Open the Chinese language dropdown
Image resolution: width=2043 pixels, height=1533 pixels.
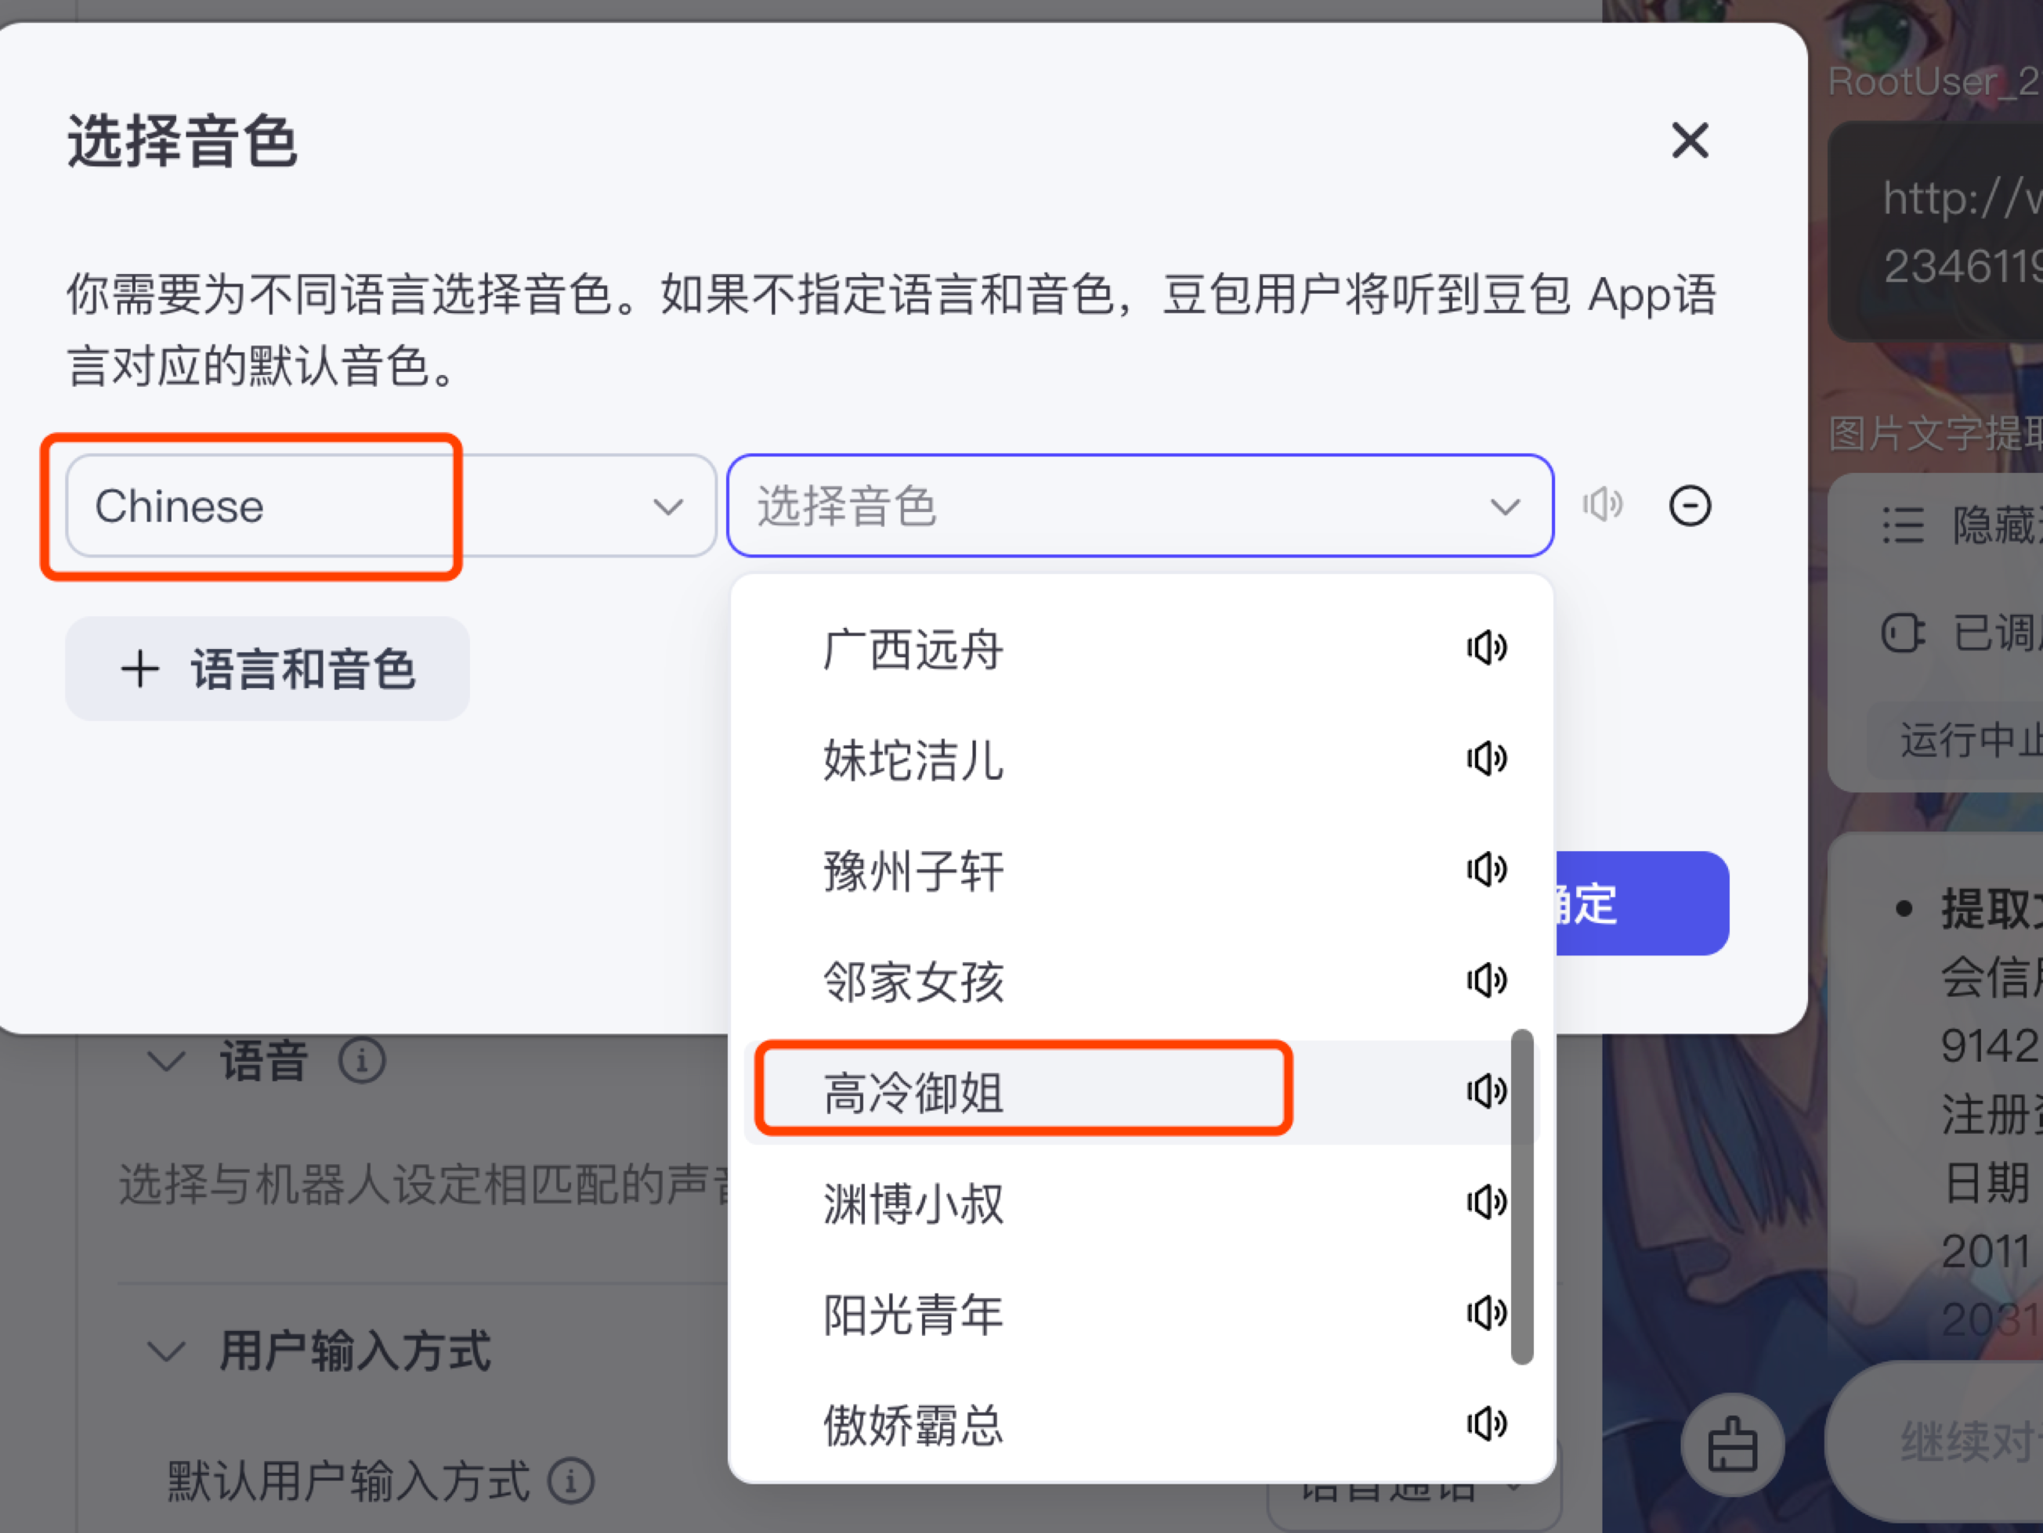390,506
